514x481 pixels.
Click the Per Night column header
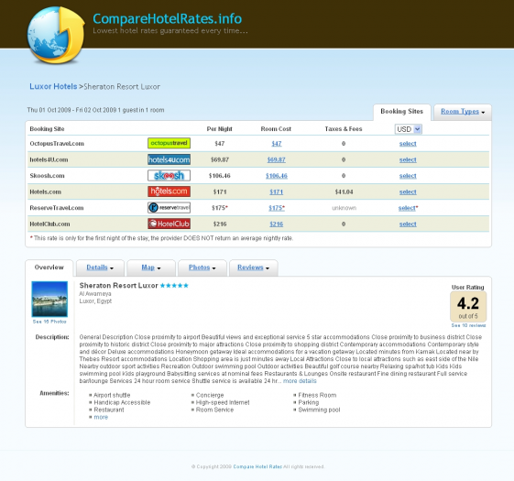219,129
